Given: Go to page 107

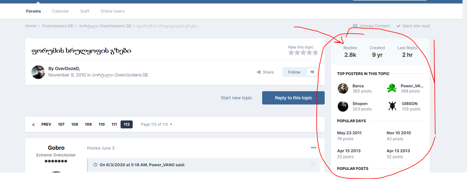Looking at the screenshot, I should 61,125.
